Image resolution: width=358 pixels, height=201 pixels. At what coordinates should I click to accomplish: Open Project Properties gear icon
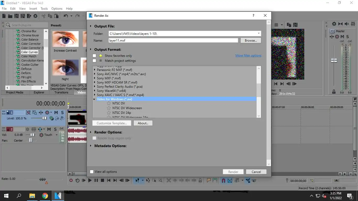pyautogui.click(x=35, y=16)
